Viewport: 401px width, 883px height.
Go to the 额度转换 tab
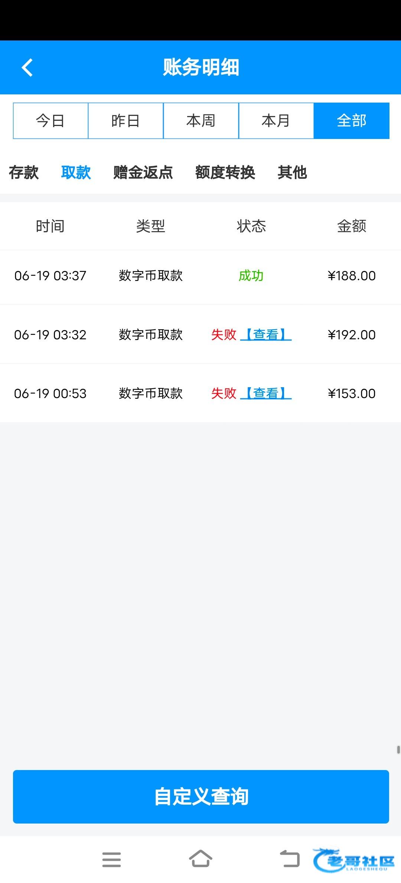tap(225, 172)
